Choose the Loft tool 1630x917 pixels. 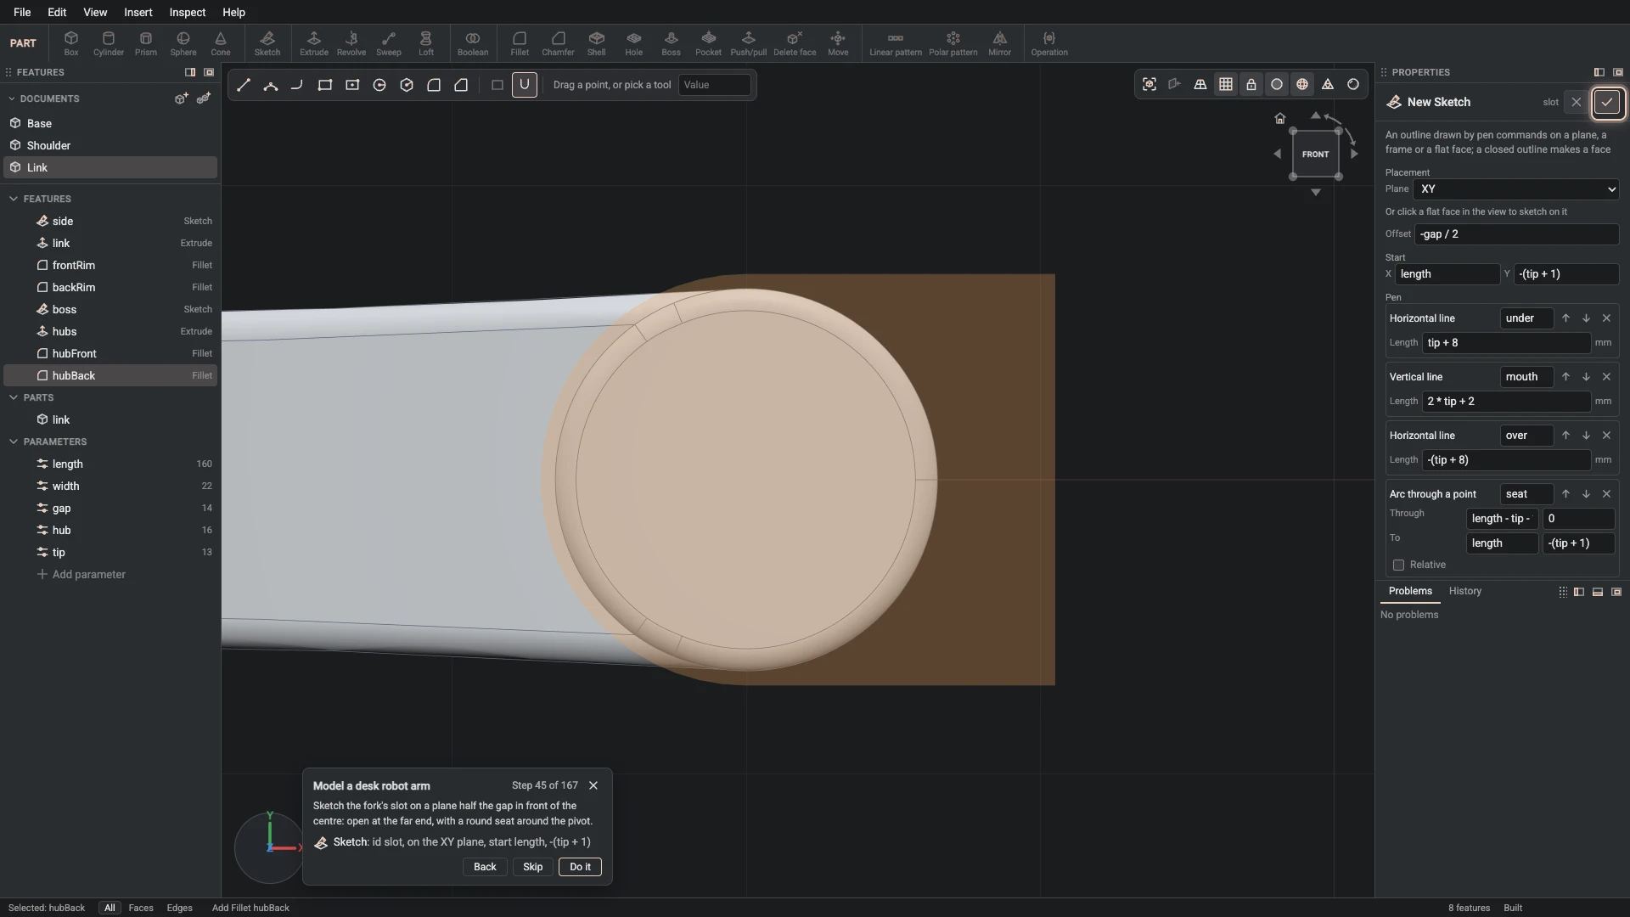[x=426, y=43]
